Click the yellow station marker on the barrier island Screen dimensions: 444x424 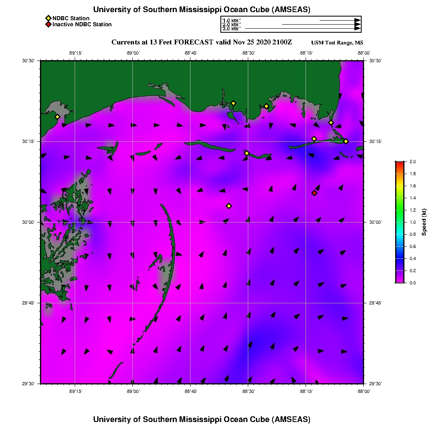click(247, 153)
